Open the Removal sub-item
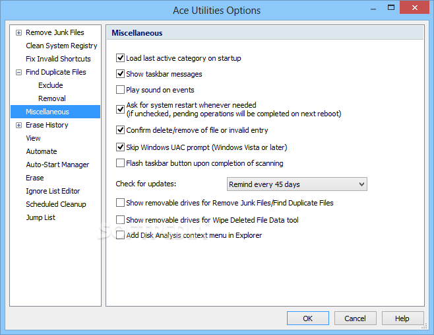 [52, 98]
